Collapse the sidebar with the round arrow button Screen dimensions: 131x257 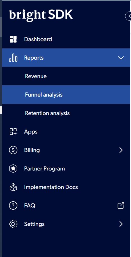tap(128, 16)
